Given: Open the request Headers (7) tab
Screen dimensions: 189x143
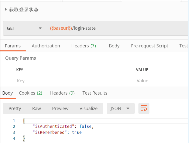Looking at the screenshot, I should click(x=84, y=46).
